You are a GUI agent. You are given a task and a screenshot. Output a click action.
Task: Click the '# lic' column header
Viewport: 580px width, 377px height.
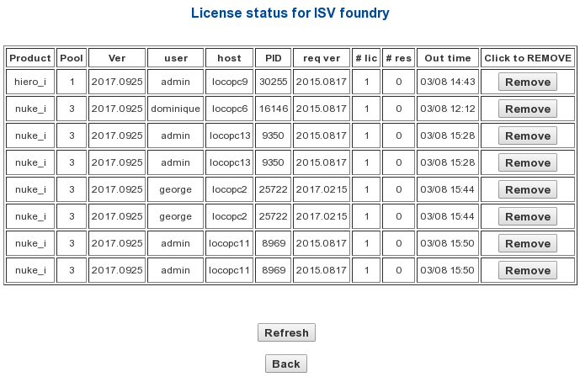point(366,58)
